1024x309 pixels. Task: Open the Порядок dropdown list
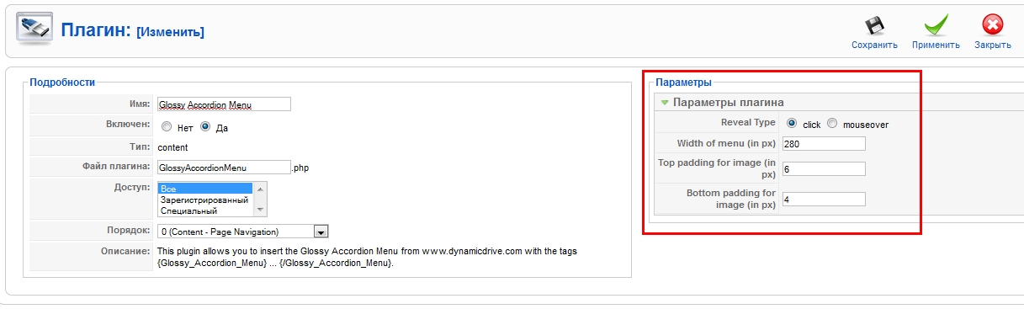pyautogui.click(x=242, y=232)
